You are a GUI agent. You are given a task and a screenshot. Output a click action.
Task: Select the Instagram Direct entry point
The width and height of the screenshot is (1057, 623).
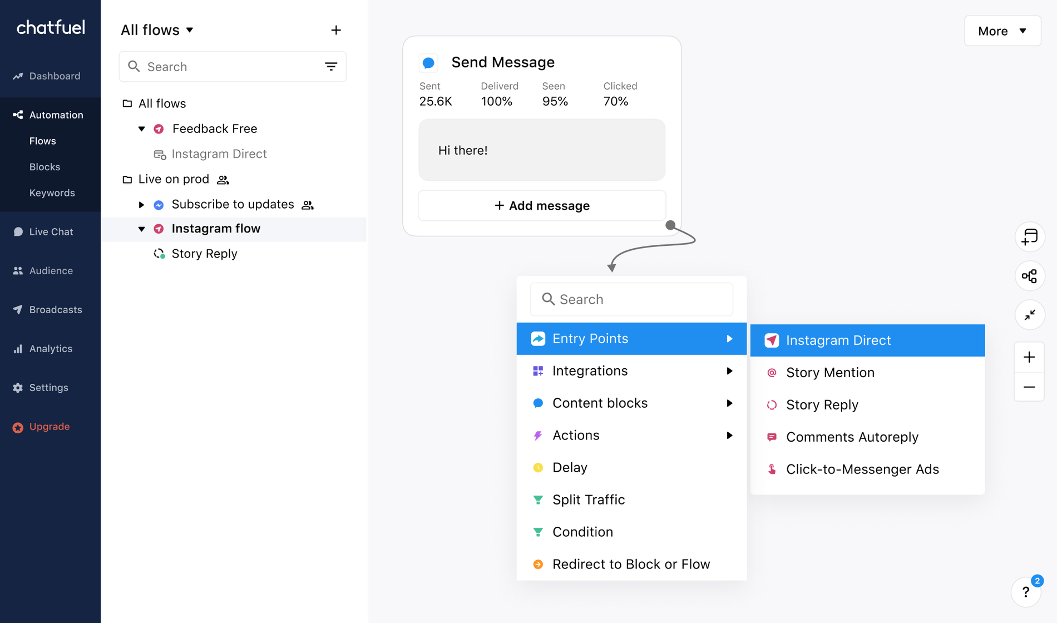(x=867, y=340)
